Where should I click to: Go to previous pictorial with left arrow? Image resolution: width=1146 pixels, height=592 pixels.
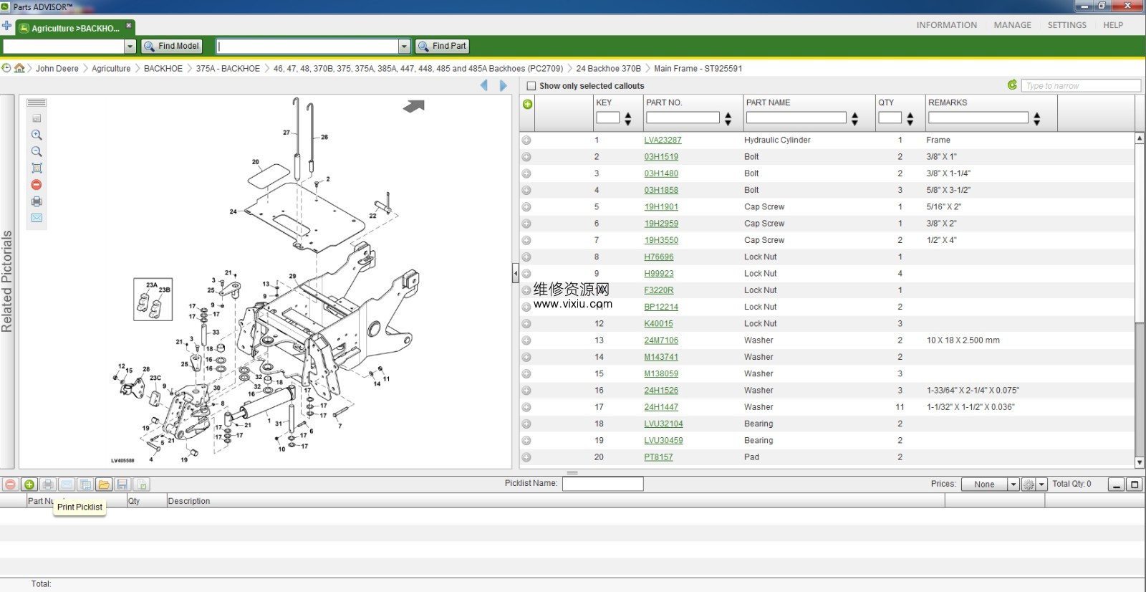[x=484, y=85]
